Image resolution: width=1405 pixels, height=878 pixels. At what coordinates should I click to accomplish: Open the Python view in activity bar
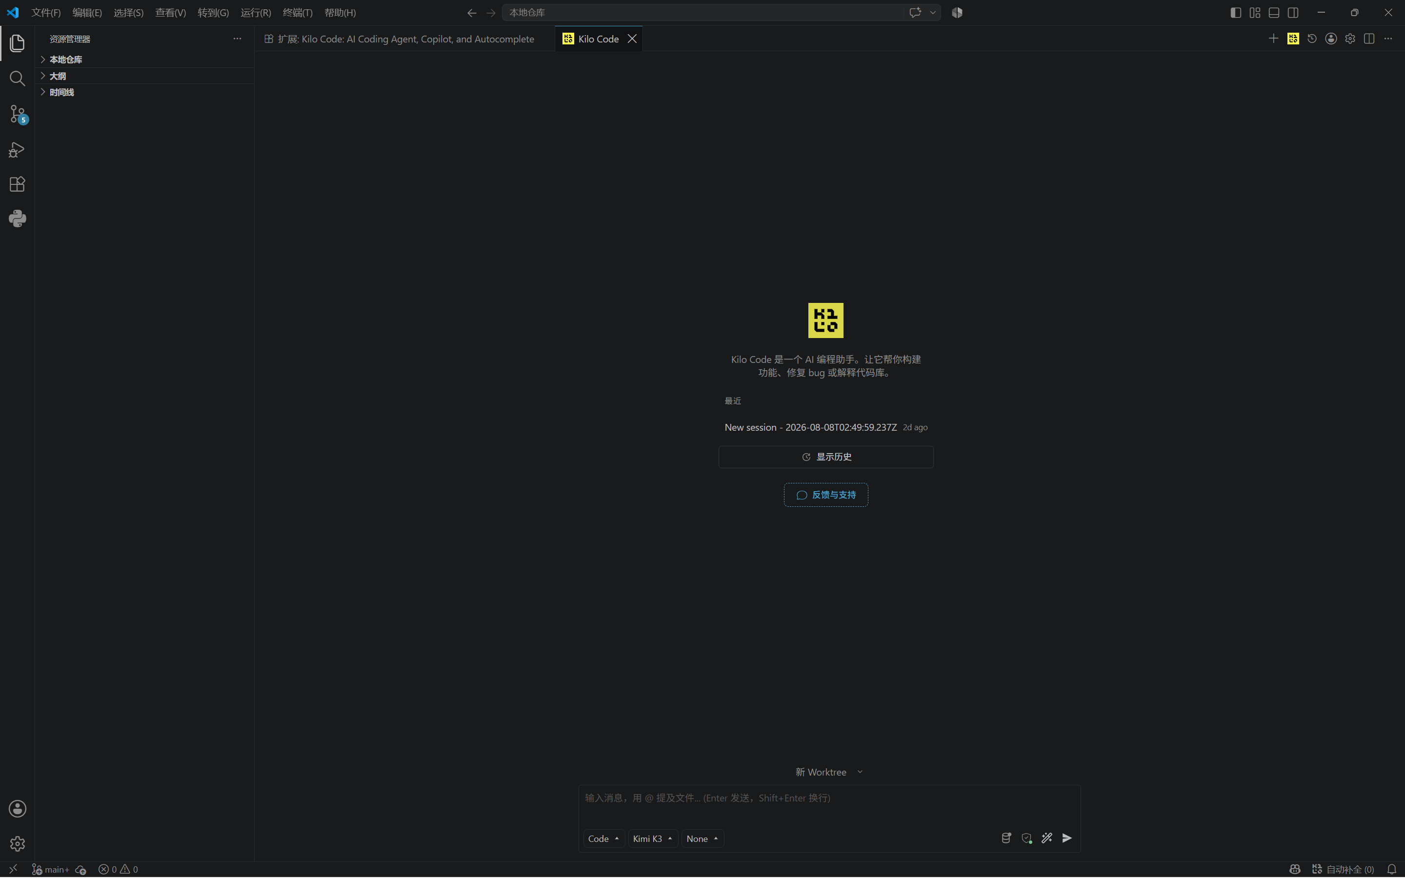(x=18, y=219)
